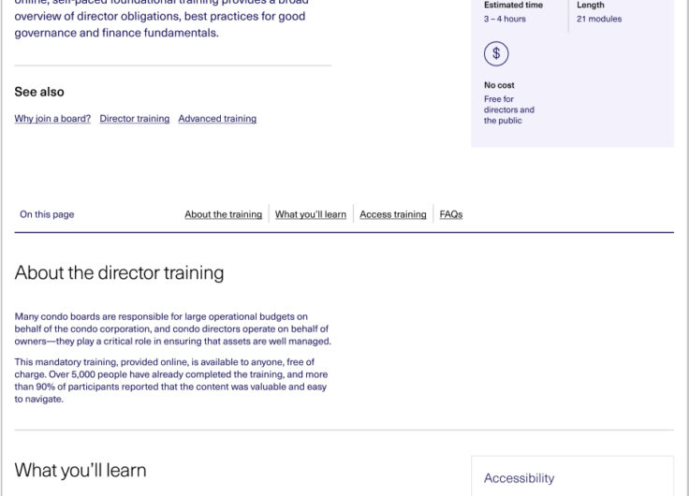
Task: Select the '3 – 4 hours' text
Action: (x=505, y=19)
